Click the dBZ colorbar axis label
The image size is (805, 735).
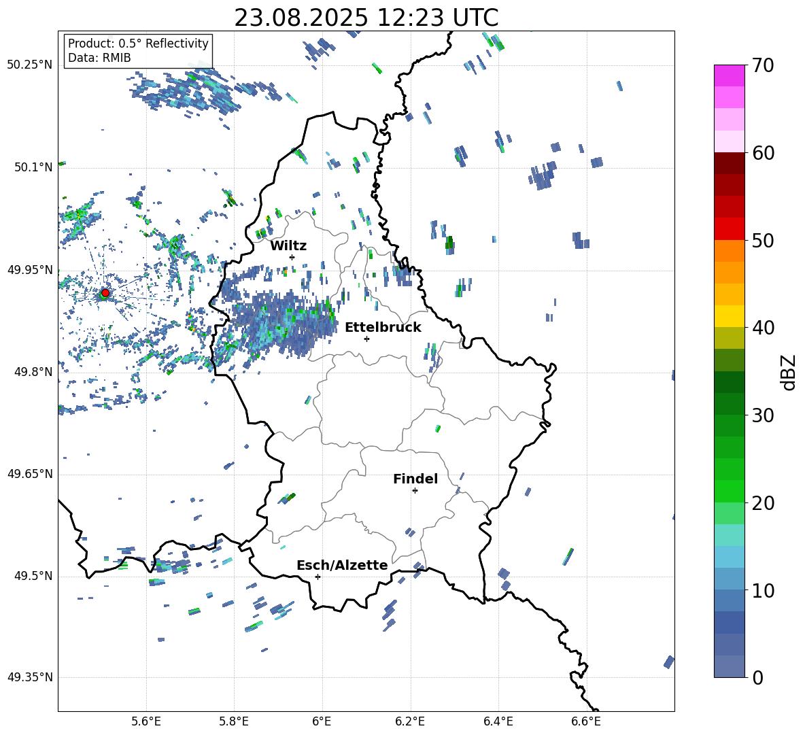(789, 372)
